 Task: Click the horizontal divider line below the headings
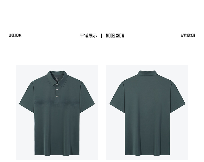pyautogui.click(x=101, y=51)
